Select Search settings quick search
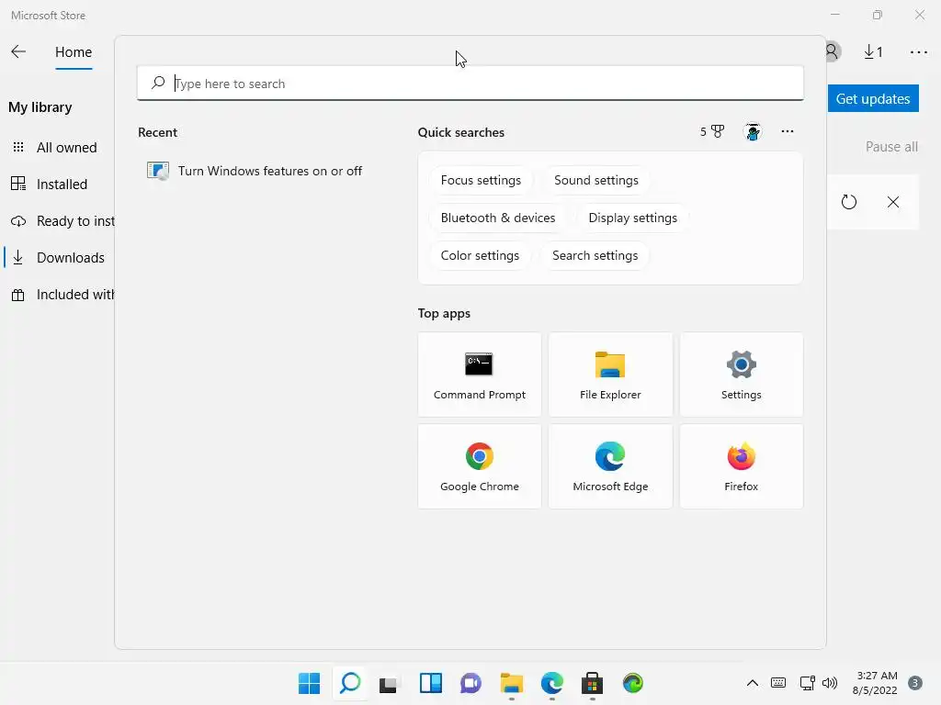The width and height of the screenshot is (941, 705). (595, 255)
